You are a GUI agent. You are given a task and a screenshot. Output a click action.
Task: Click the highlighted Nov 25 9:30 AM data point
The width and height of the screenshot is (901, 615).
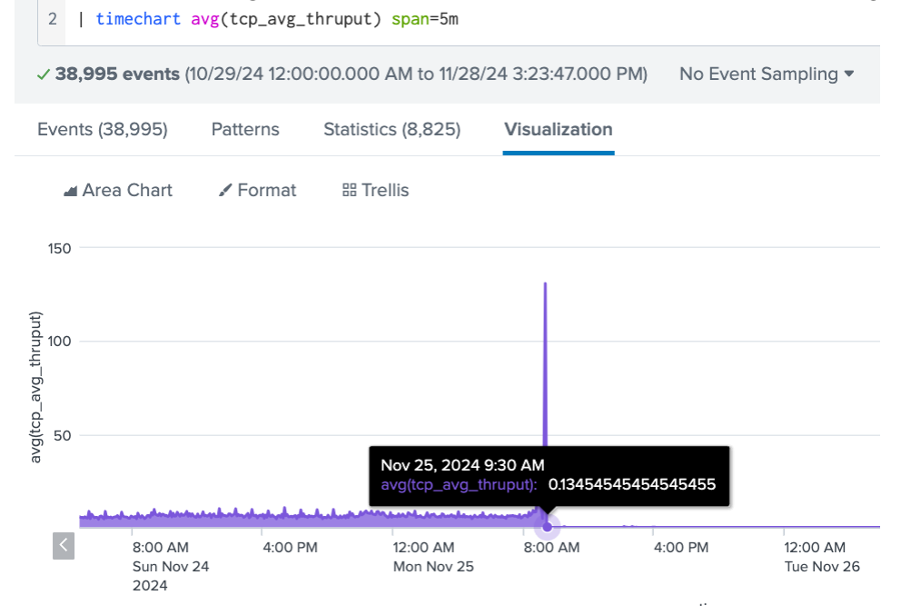(547, 527)
